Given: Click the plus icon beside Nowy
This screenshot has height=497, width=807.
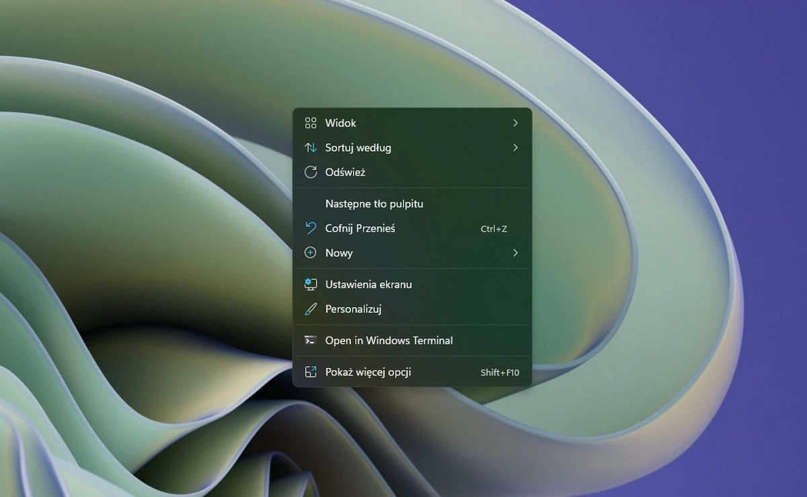Looking at the screenshot, I should pos(310,253).
